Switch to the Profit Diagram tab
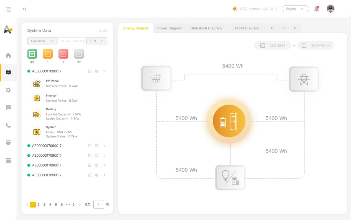This screenshot has height=220, width=351. point(247,28)
